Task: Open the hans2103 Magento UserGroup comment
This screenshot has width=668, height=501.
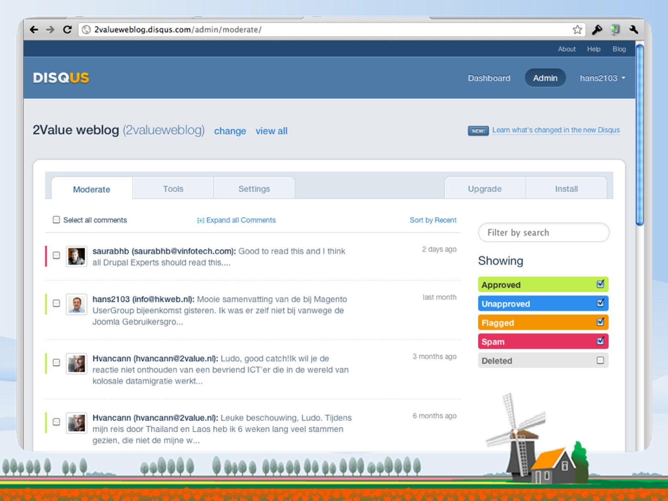Action: pos(220,310)
